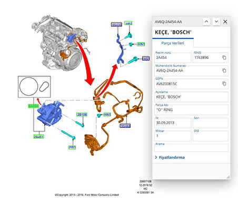Expand the Fiyatlandırma section
This screenshot has height=204, width=238.
170,157
